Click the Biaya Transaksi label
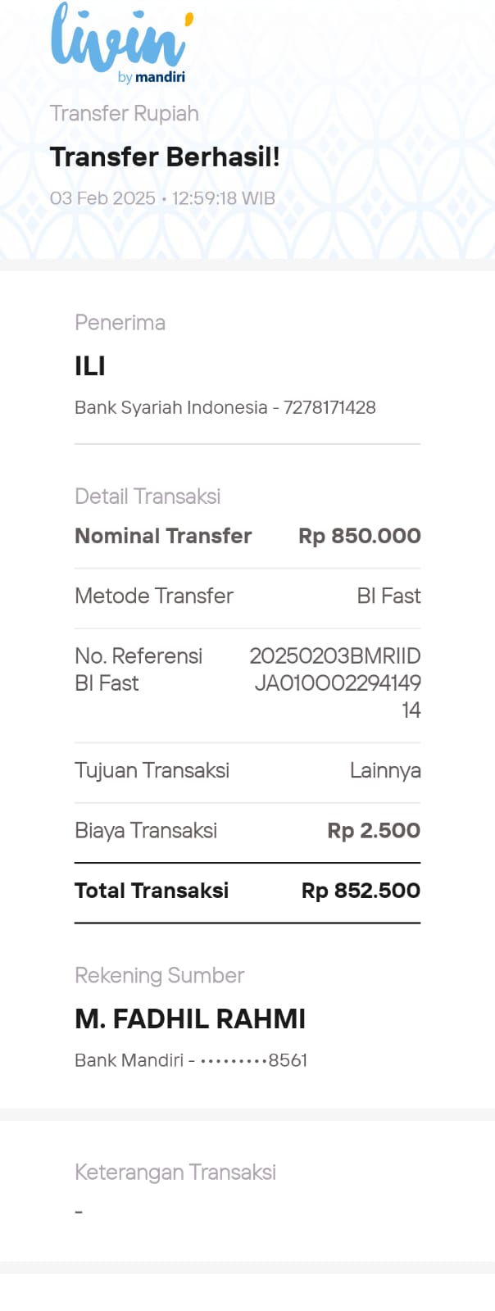Image resolution: width=495 pixels, height=1311 pixels. coord(146,830)
